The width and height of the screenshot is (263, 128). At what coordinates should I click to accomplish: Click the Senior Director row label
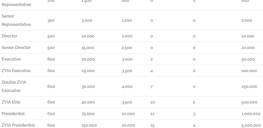pyautogui.click(x=16, y=47)
